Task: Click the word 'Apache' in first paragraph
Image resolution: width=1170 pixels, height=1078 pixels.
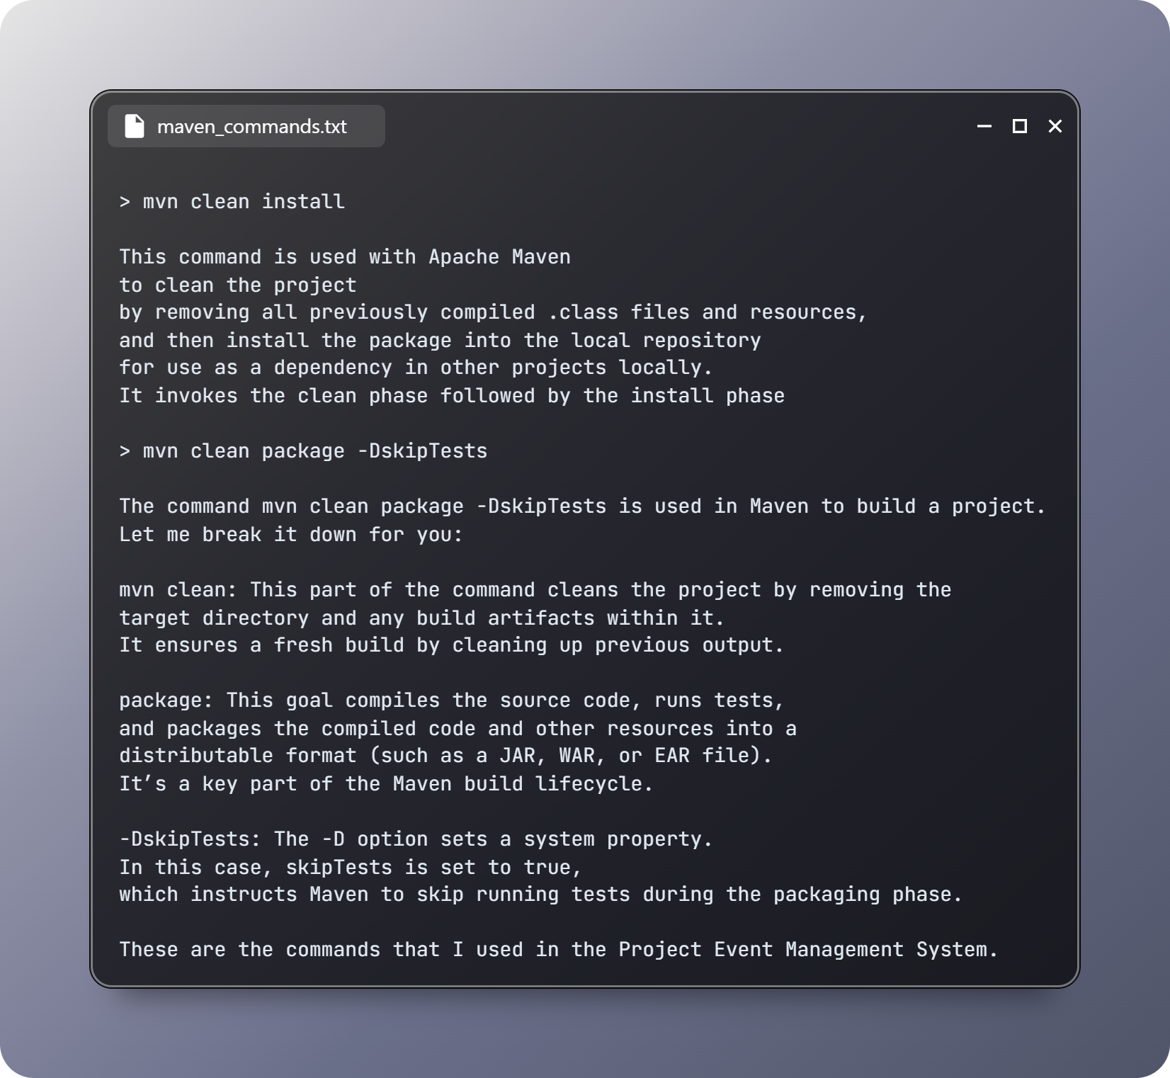Action: (464, 257)
